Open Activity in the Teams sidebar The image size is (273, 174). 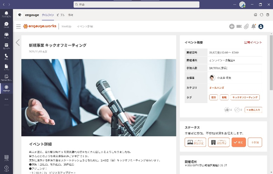click(x=6, y=14)
